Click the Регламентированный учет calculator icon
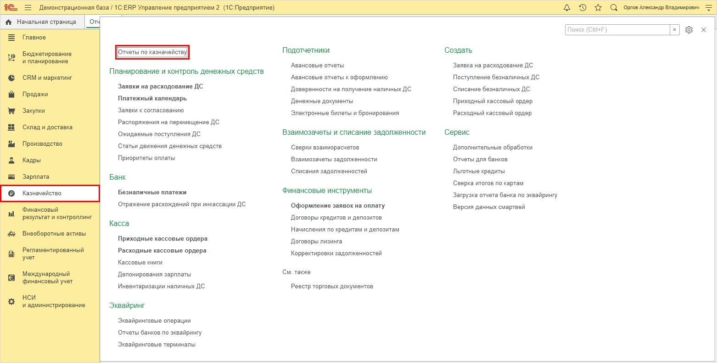The height and width of the screenshot is (363, 717). (x=12, y=254)
